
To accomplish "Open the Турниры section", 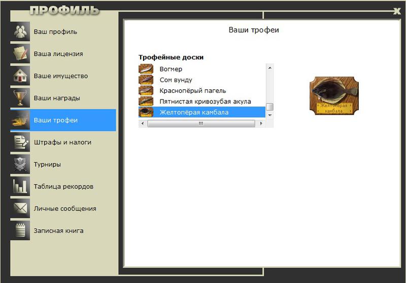I will (x=63, y=164).
